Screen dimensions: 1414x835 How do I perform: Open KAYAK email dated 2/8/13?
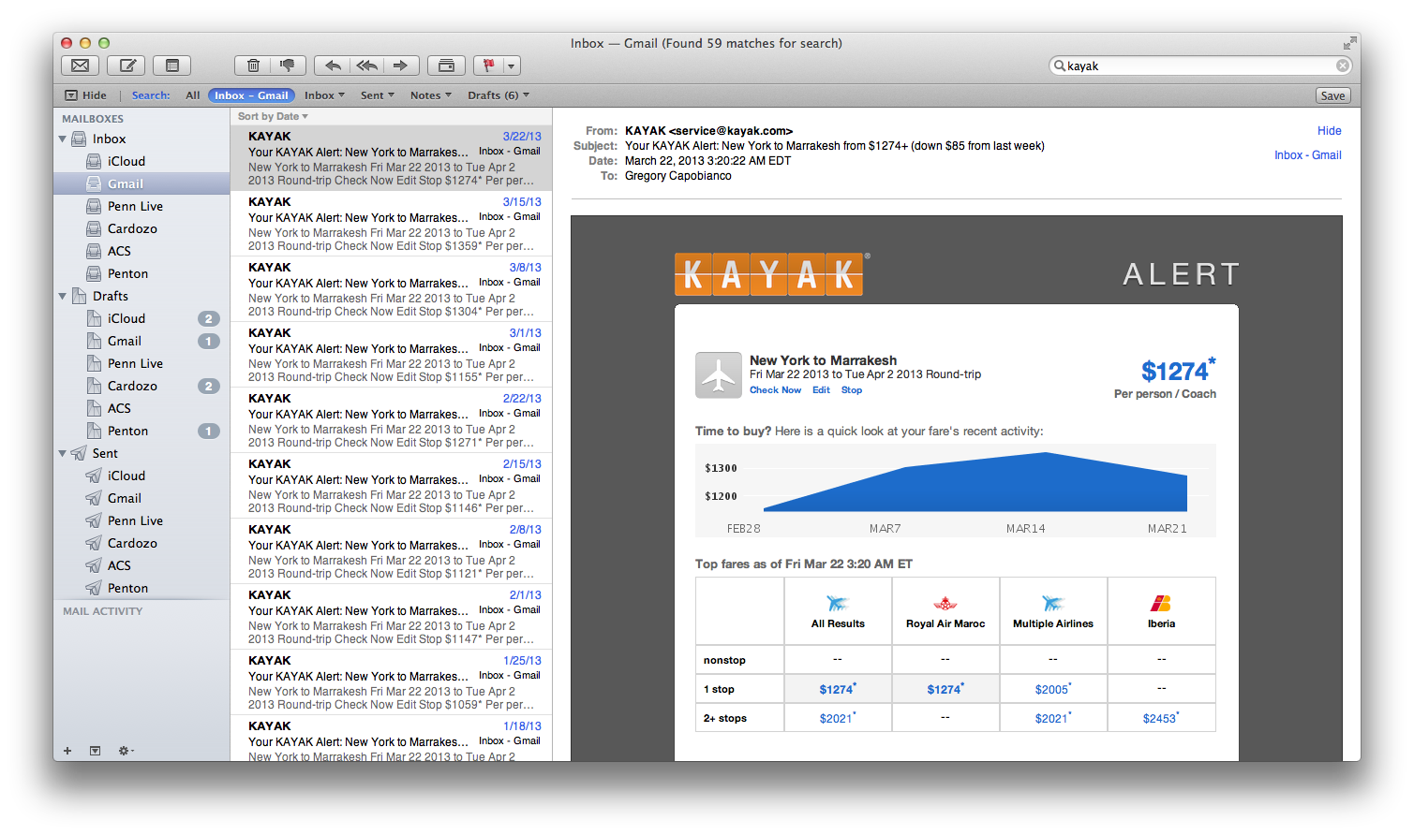391,551
